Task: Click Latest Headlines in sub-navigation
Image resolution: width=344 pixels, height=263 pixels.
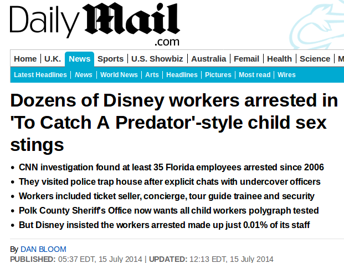Action: tap(40, 75)
